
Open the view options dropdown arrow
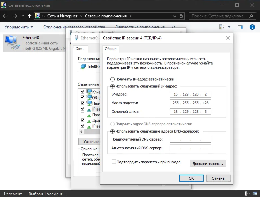[229, 27]
